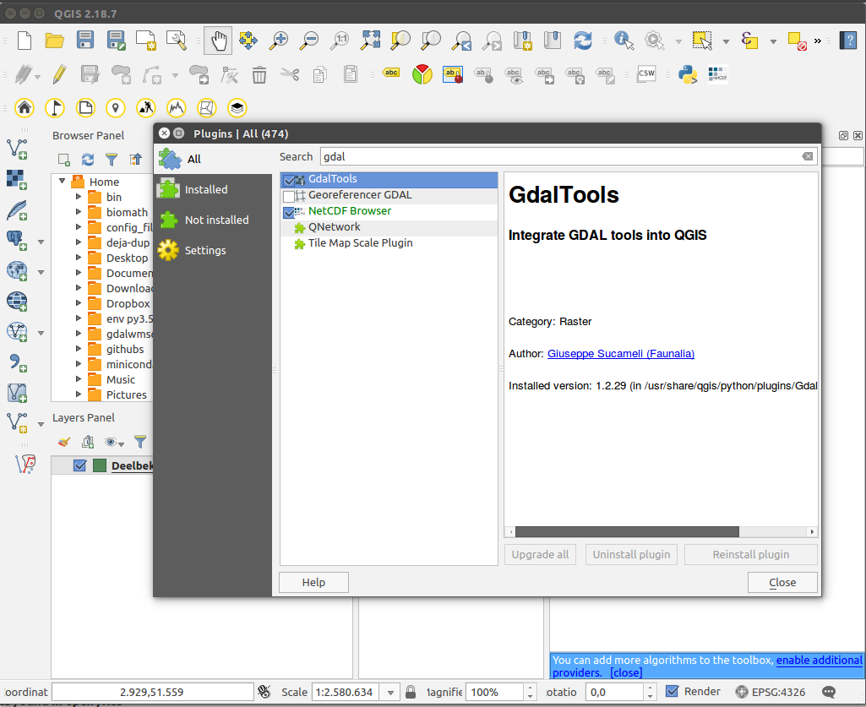This screenshot has width=866, height=707.
Task: Expand the biomath folder
Action: [x=79, y=211]
